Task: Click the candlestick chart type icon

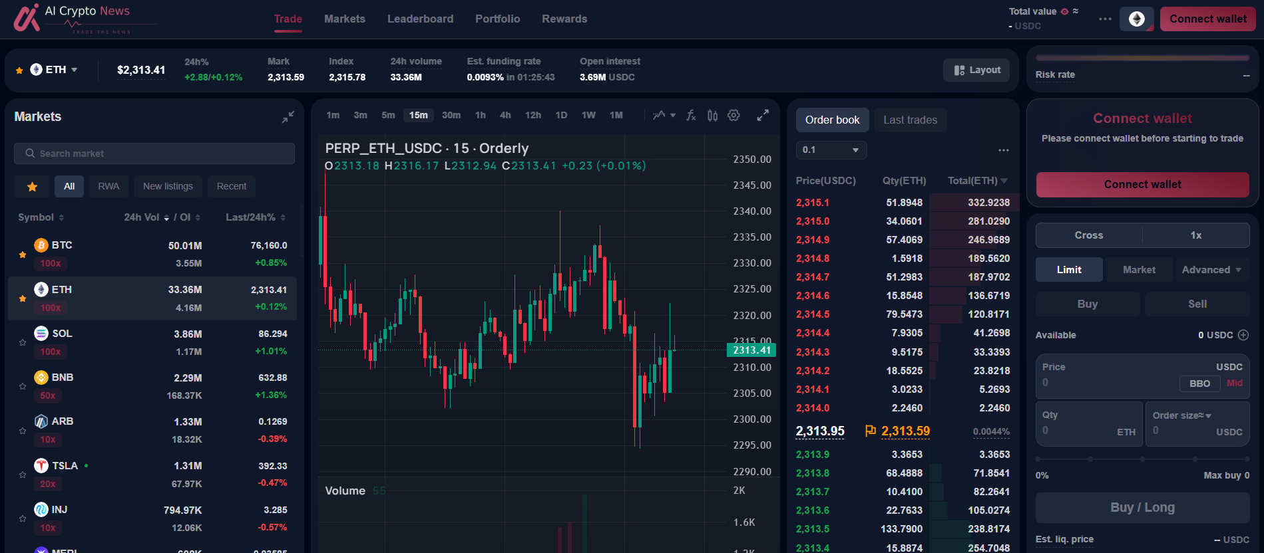Action: pyautogui.click(x=713, y=116)
